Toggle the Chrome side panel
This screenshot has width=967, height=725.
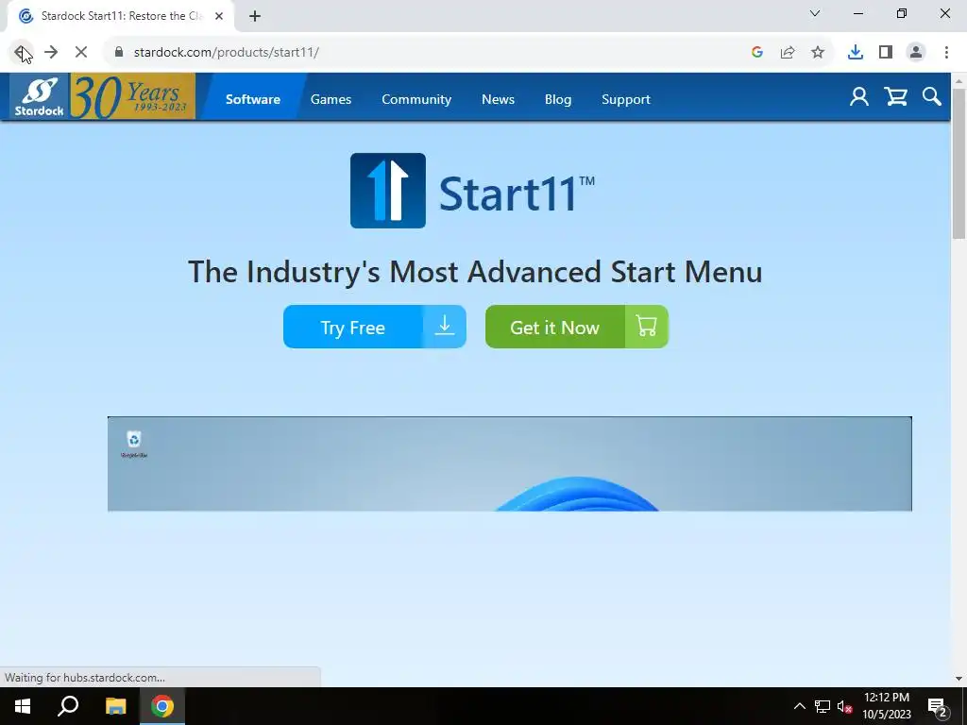(886, 53)
